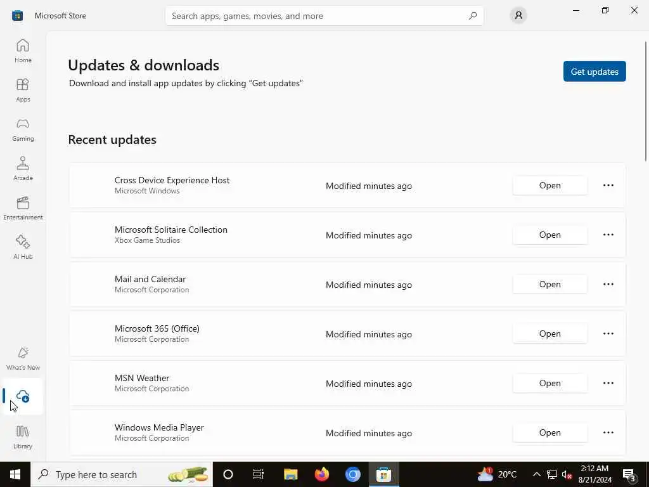The width and height of the screenshot is (649, 487).
Task: Open Task View on the taskbar
Action: click(x=259, y=474)
